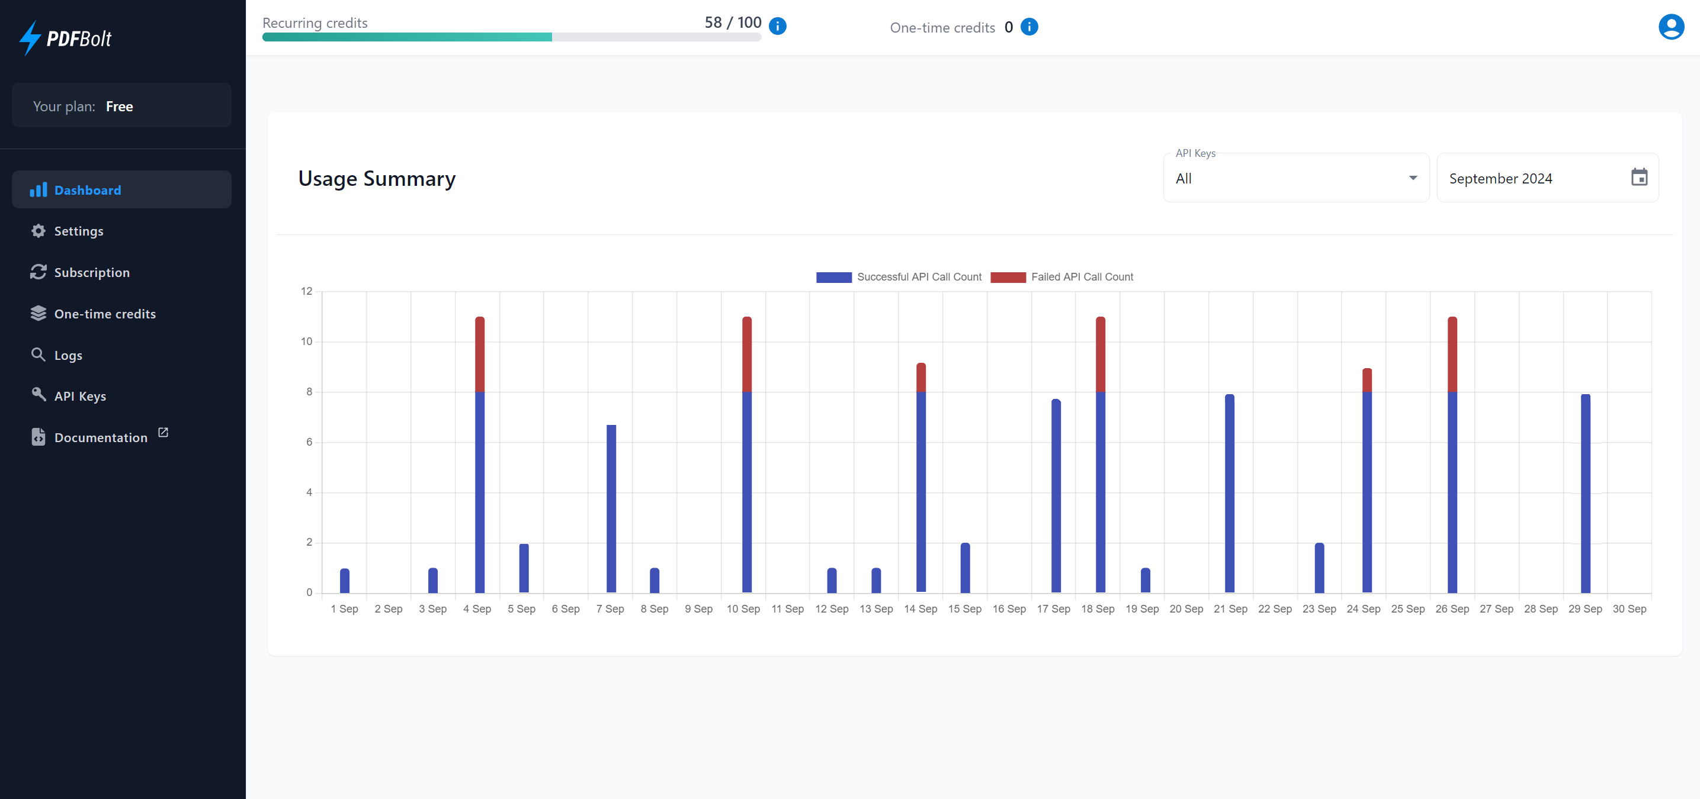Click the 21 Sep blue bar

tap(1230, 493)
